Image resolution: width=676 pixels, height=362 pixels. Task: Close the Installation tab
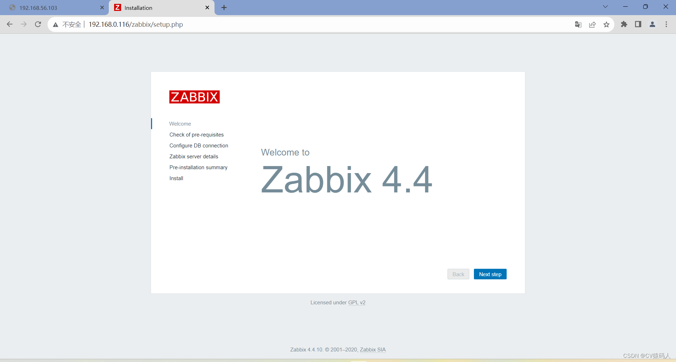[x=207, y=7]
